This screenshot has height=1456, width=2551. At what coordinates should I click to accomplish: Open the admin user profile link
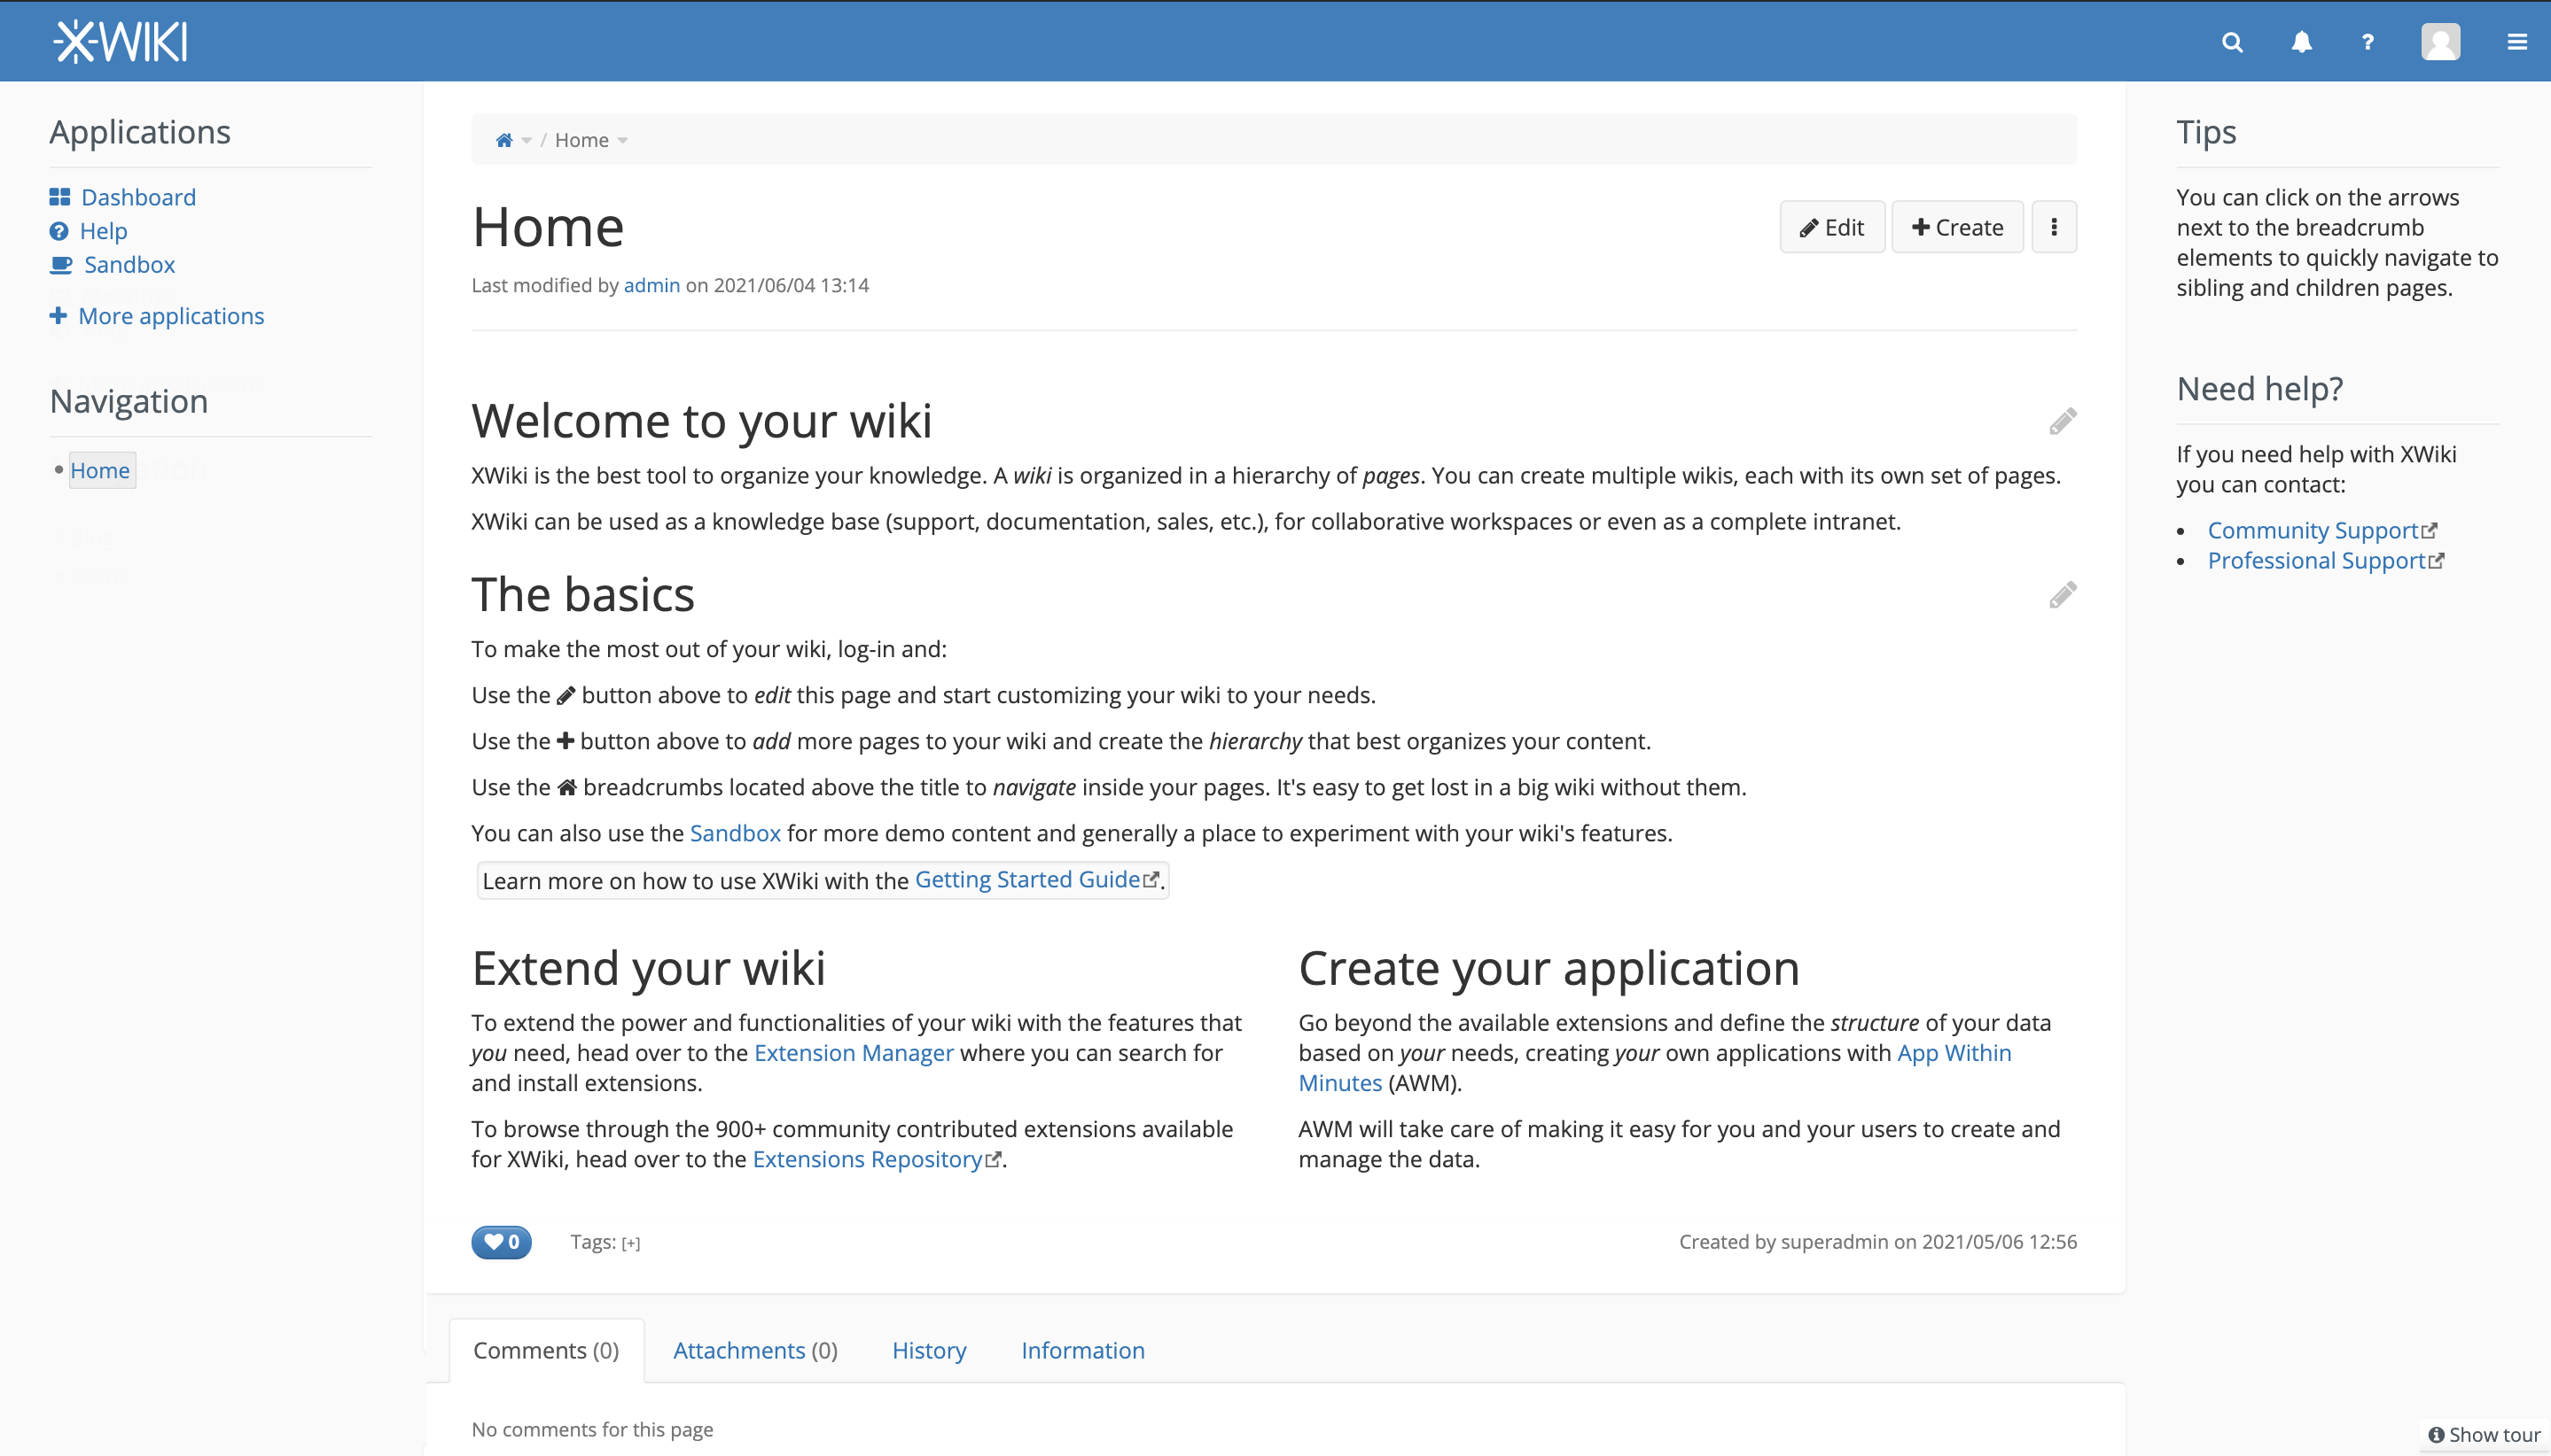tap(651, 285)
